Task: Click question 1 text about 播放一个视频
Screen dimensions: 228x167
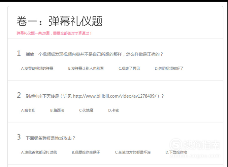Action: click(x=94, y=54)
